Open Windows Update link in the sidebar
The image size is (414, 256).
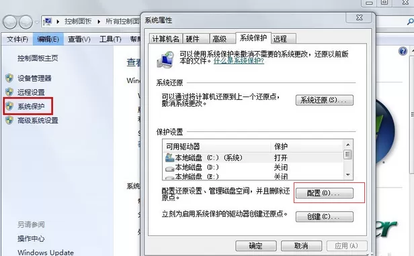(46, 252)
